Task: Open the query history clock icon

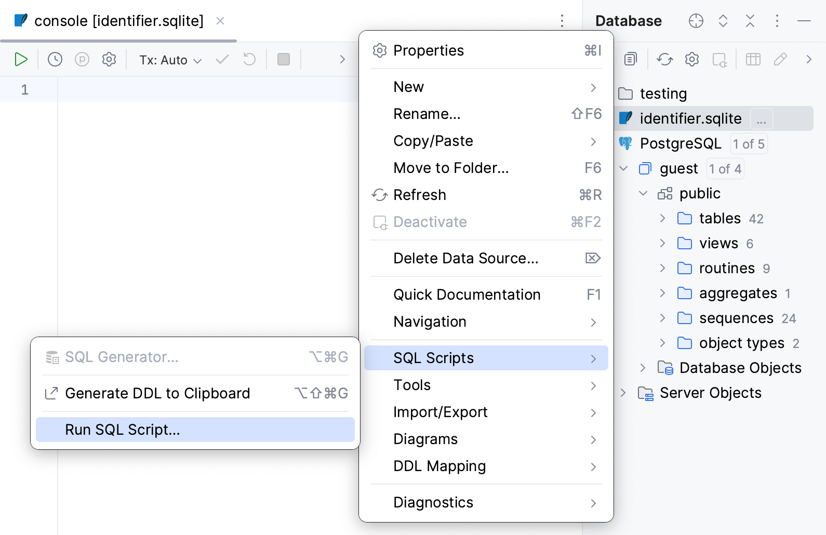Action: [x=55, y=60]
